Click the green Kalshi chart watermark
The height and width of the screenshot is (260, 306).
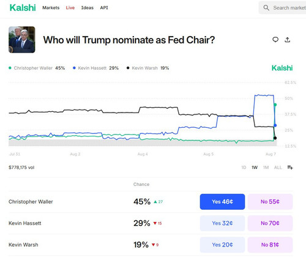coord(282,68)
